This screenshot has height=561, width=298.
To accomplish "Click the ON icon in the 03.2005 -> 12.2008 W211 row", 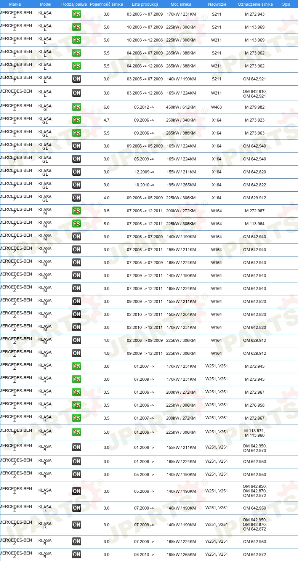I will pyautogui.click(x=77, y=93).
